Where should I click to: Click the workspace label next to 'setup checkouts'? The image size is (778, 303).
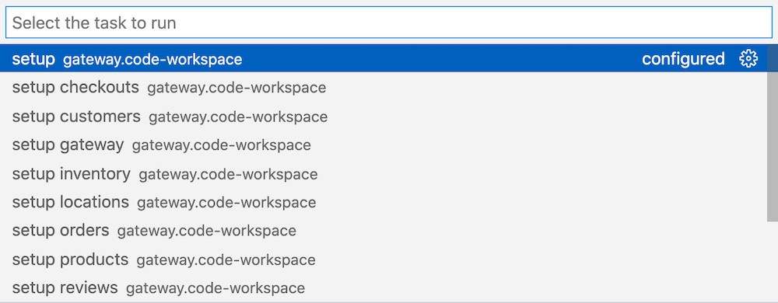(237, 88)
